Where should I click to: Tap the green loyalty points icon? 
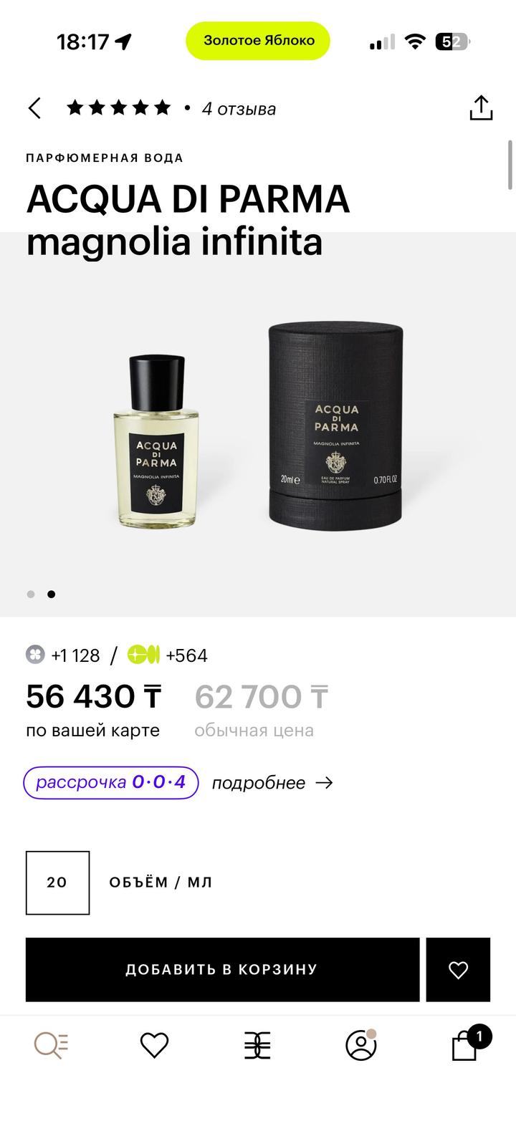(x=143, y=655)
